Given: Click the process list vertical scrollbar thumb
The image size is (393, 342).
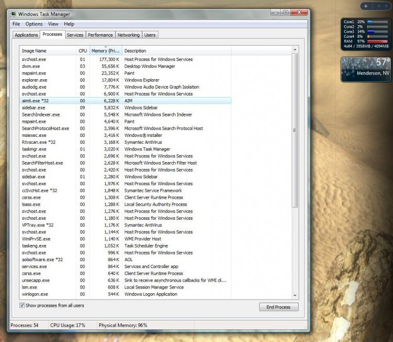Looking at the screenshot, I should tap(294, 130).
